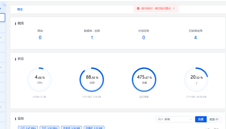Expand the 网卡 所有 dropdown
Image resolution: width=226 pixels, height=129 pixels.
[175, 119]
